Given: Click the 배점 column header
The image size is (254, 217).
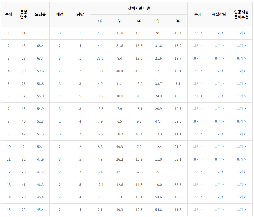Looking at the screenshot, I should tap(59, 14).
